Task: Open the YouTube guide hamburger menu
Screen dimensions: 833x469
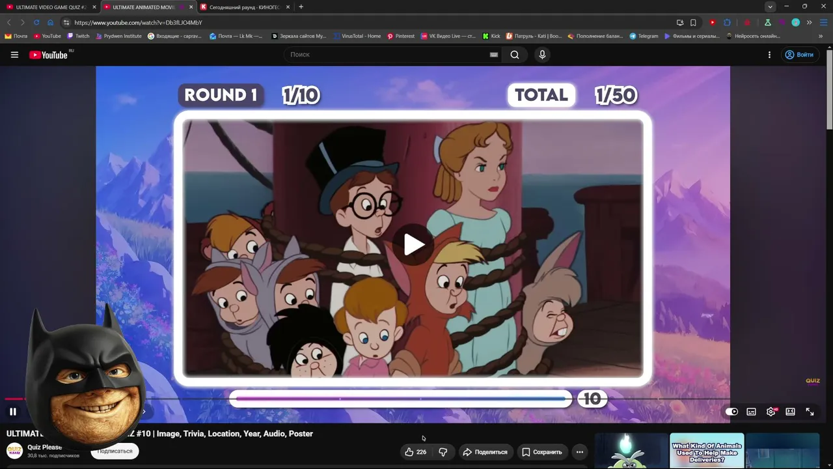Action: coord(14,55)
